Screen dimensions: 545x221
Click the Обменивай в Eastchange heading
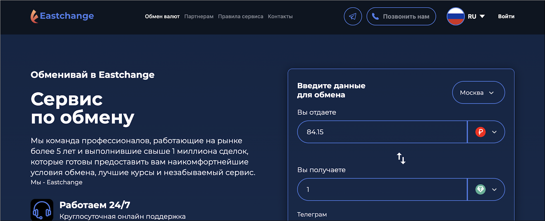[93, 75]
